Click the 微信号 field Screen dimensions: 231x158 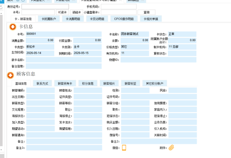[x=135, y=135]
